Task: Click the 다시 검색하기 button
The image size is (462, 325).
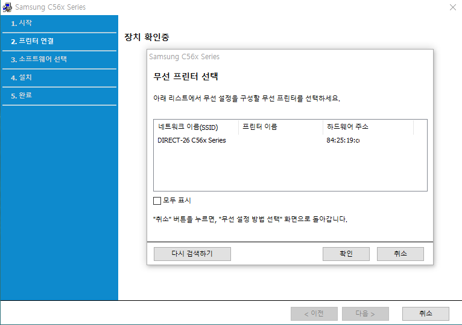Action: pyautogui.click(x=192, y=254)
